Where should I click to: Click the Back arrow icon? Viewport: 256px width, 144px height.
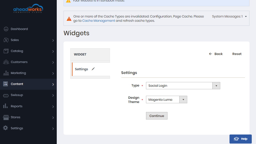point(210,54)
